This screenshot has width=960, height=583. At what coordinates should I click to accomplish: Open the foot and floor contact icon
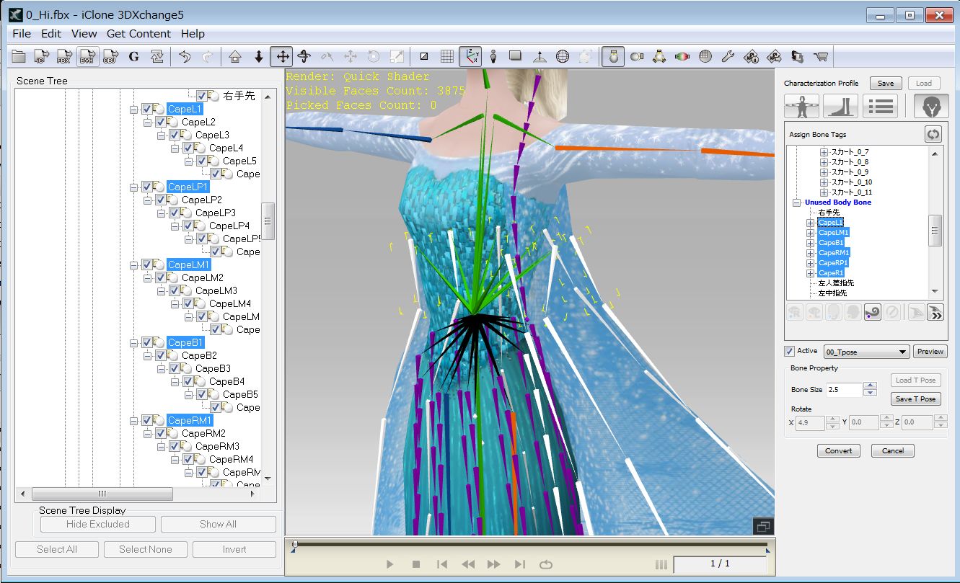coord(840,106)
